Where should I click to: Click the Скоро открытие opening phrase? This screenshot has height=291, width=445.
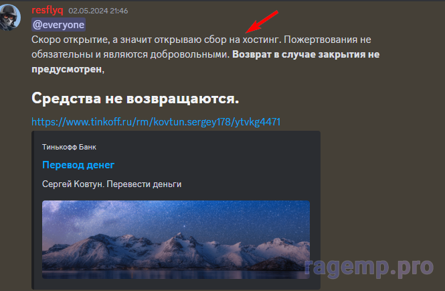[70, 40]
